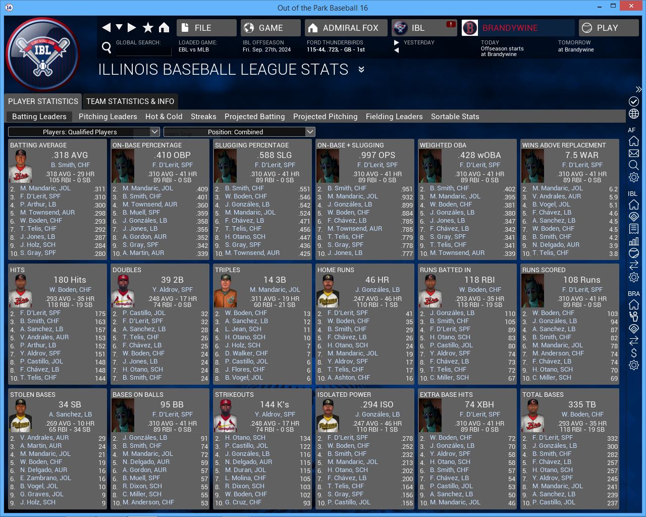Click the Triples leader's player photo
The height and width of the screenshot is (517, 646).
(225, 291)
